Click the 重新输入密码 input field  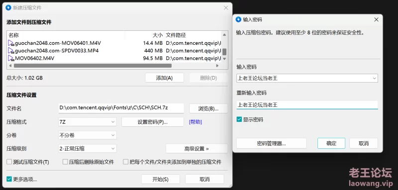pos(307,105)
